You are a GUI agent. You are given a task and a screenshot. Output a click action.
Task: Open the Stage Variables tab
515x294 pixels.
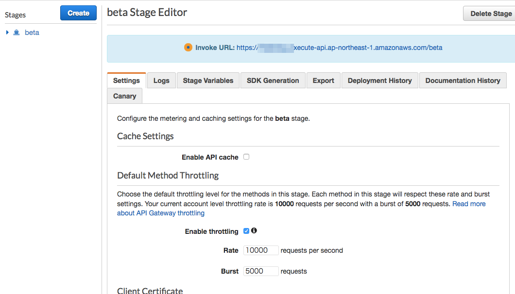click(208, 81)
